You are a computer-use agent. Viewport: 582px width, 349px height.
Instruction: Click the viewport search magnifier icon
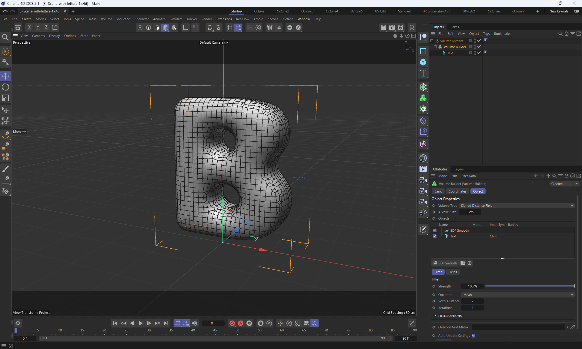[5, 37]
